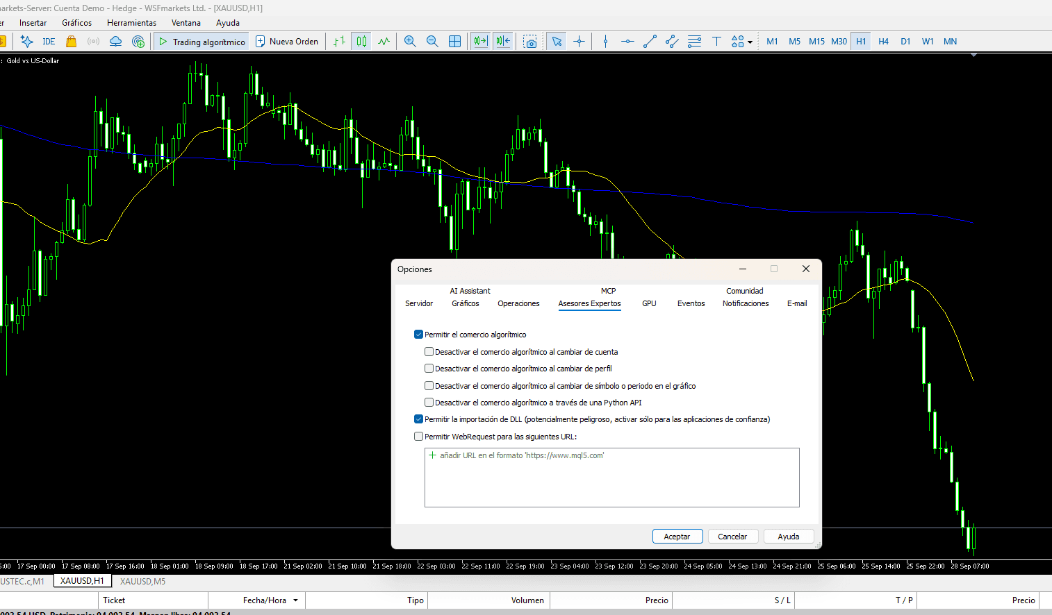
Task: Select the Fibonacci retracement tool
Action: [694, 42]
